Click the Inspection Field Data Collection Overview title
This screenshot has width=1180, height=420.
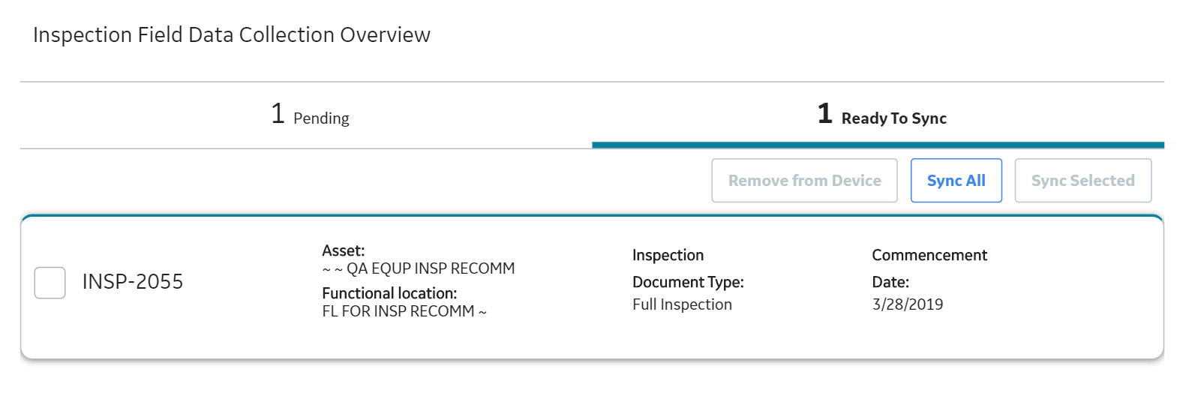coord(232,35)
